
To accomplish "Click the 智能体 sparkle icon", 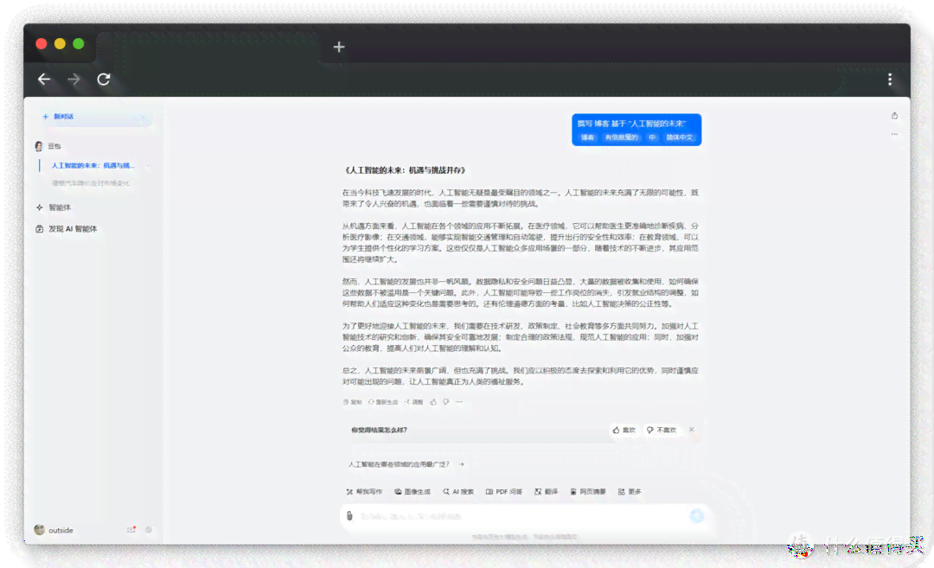I will (x=39, y=207).
